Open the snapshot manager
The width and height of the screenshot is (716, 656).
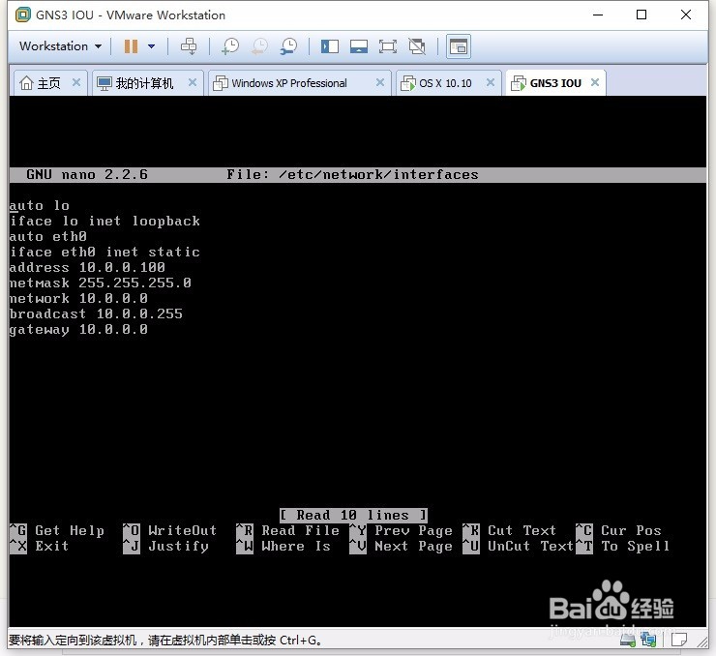pyautogui.click(x=288, y=46)
